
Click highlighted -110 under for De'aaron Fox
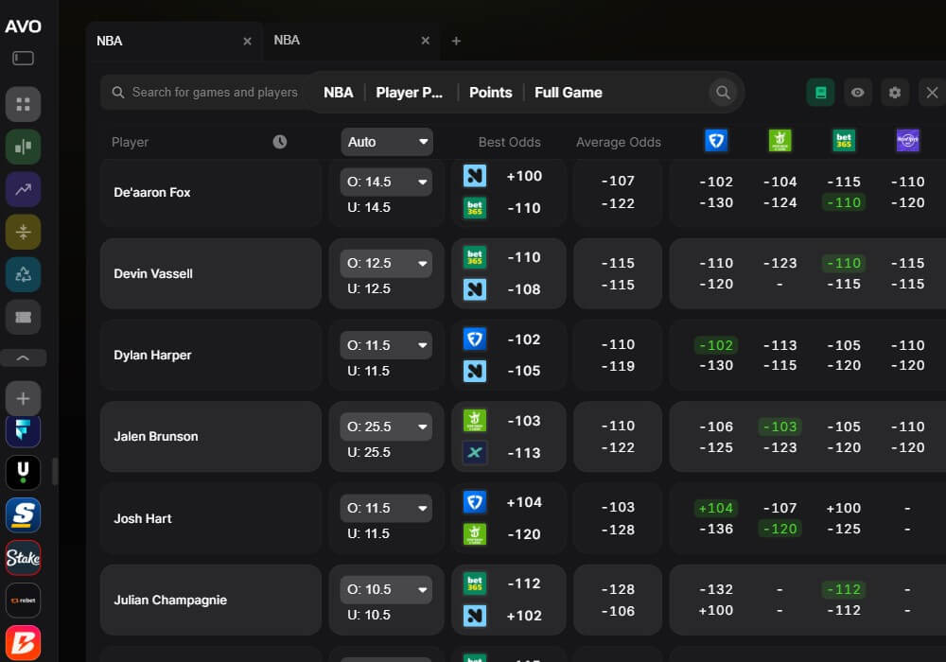coord(844,202)
